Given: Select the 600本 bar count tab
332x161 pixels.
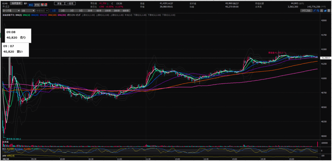Looking at the screenshot, I should [125, 10].
